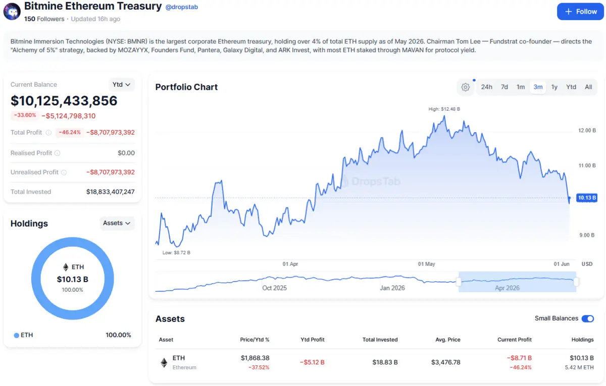Click the Realised Profit info icon

[57, 153]
